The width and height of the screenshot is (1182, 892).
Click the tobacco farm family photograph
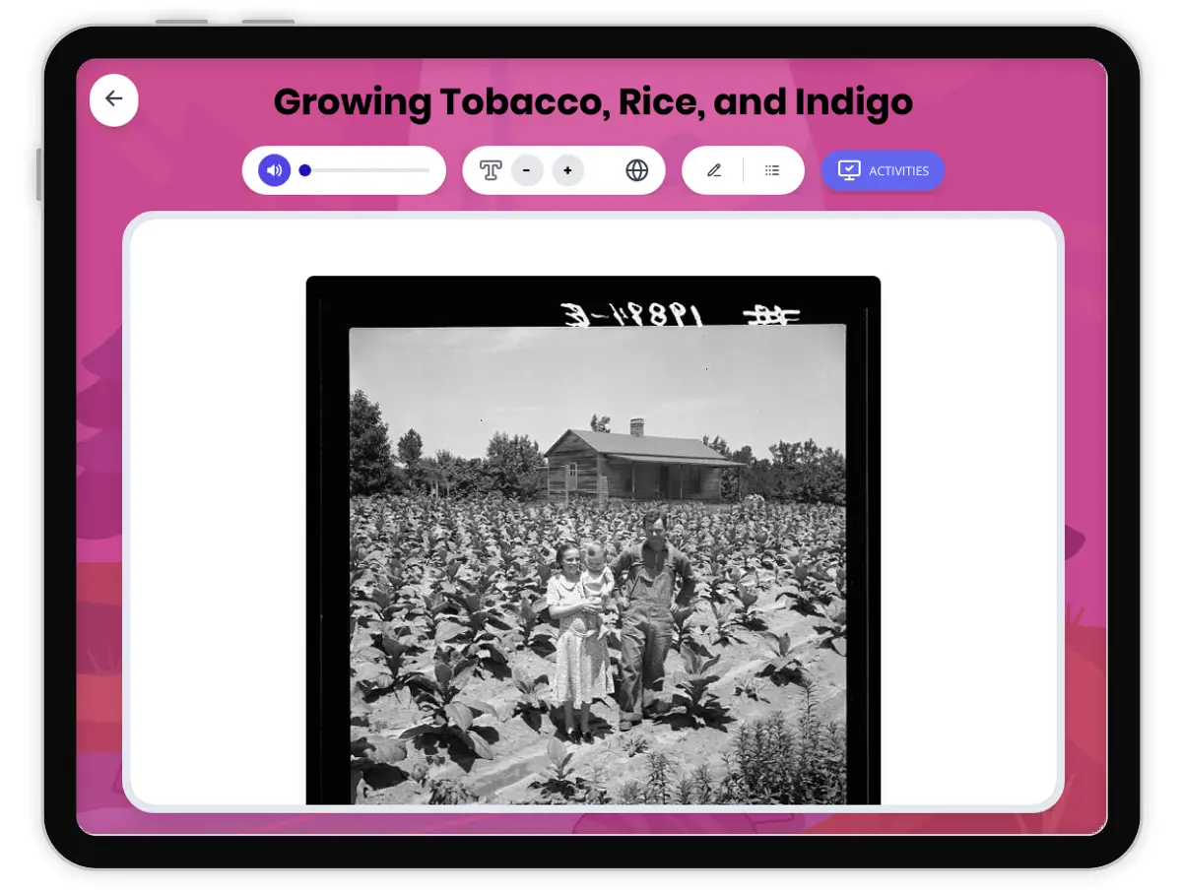pyautogui.click(x=597, y=561)
